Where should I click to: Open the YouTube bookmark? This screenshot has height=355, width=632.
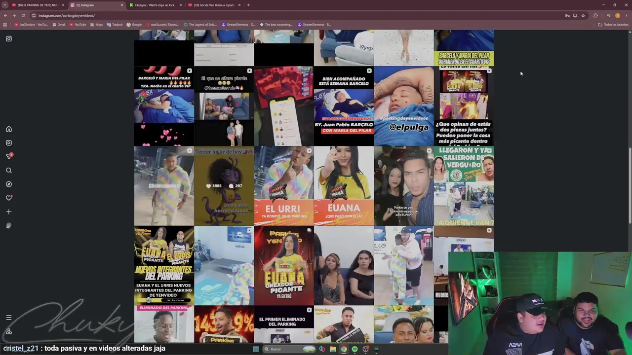coord(78,25)
